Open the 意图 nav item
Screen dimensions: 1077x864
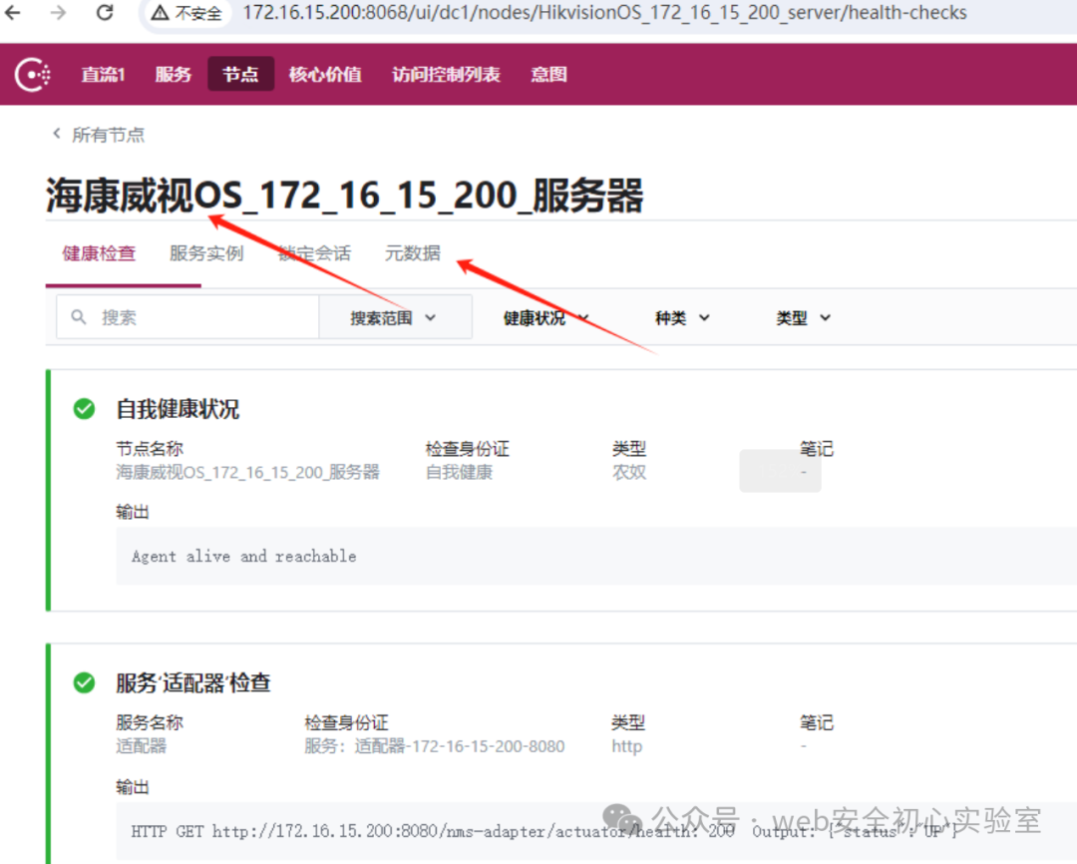click(548, 74)
